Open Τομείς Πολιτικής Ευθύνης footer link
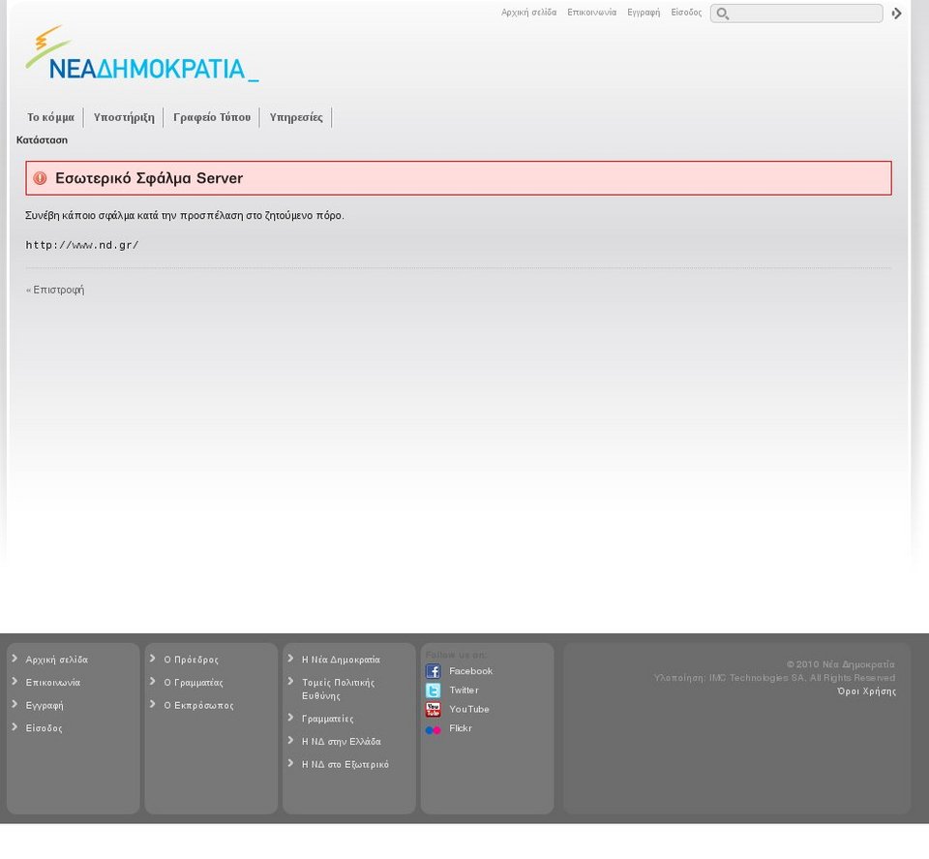The width and height of the screenshot is (929, 859). (338, 689)
